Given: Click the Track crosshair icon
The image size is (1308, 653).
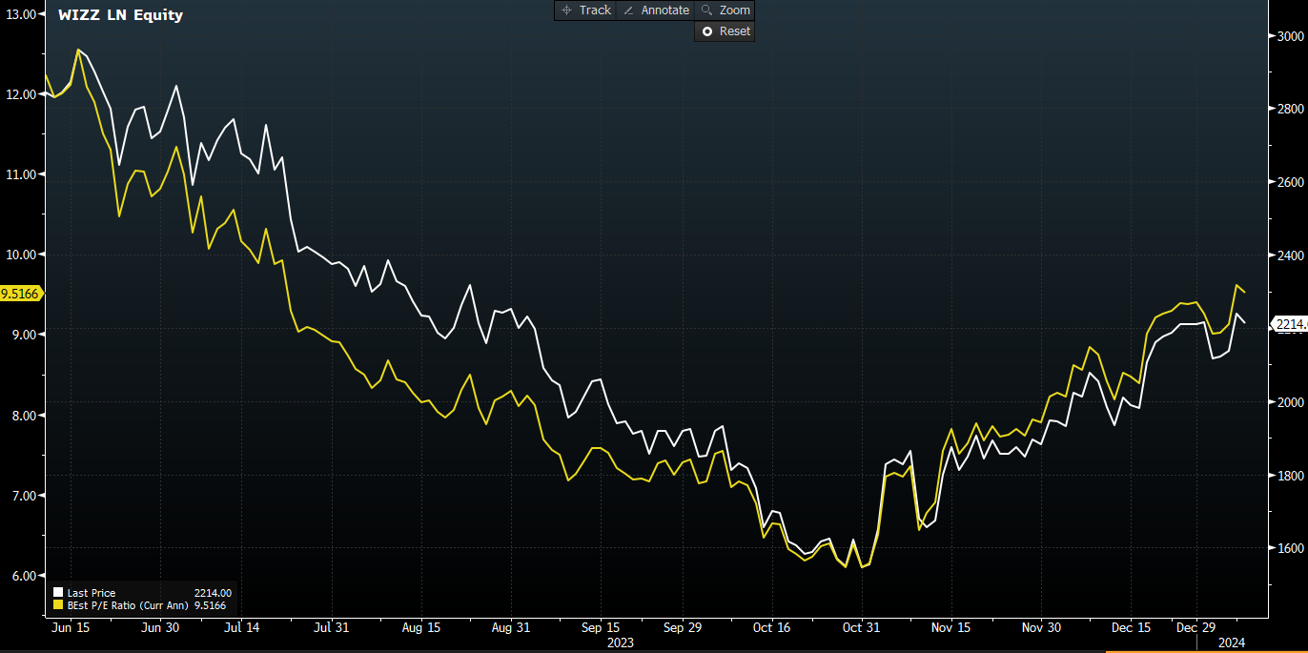Looking at the screenshot, I should 566,10.
